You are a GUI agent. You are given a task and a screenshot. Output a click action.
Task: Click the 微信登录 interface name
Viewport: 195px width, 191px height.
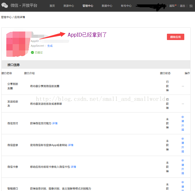(13, 145)
